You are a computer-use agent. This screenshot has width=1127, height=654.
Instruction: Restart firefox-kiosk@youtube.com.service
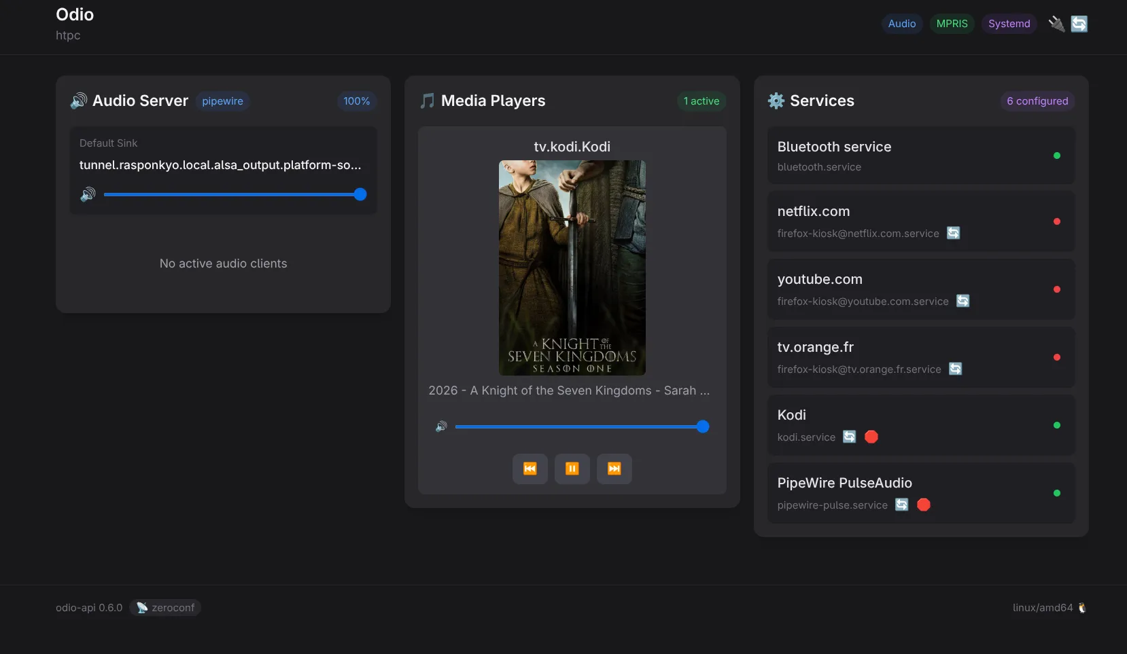[963, 301]
